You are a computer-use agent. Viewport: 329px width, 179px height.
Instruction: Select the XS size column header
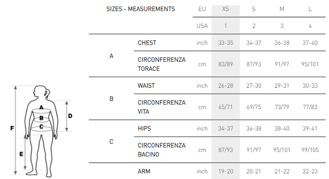225,9
